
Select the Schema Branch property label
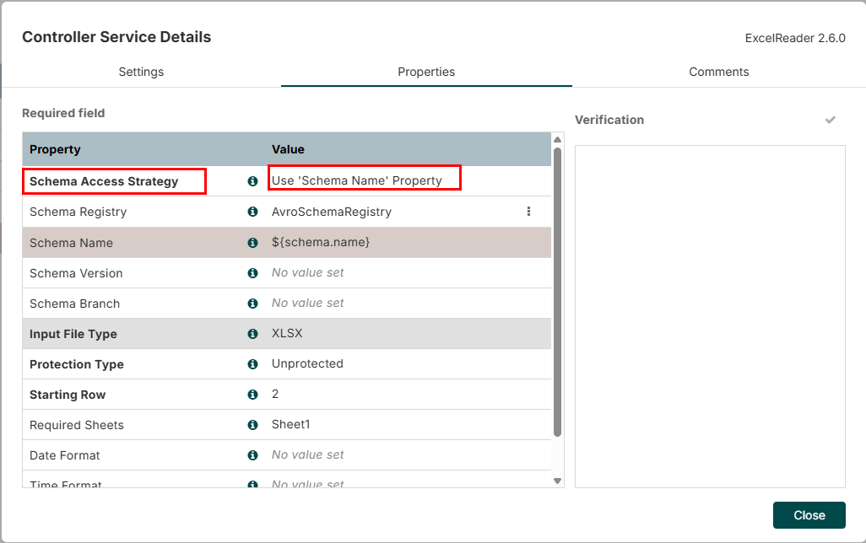pos(74,304)
